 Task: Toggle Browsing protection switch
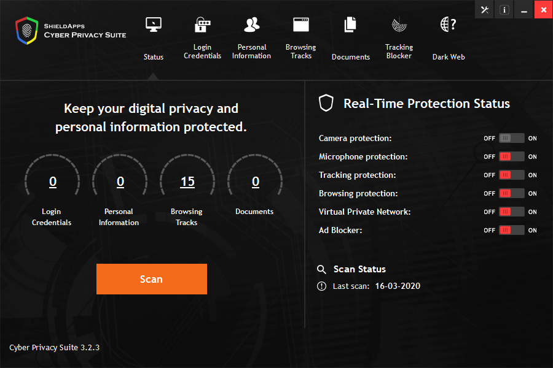pos(511,193)
